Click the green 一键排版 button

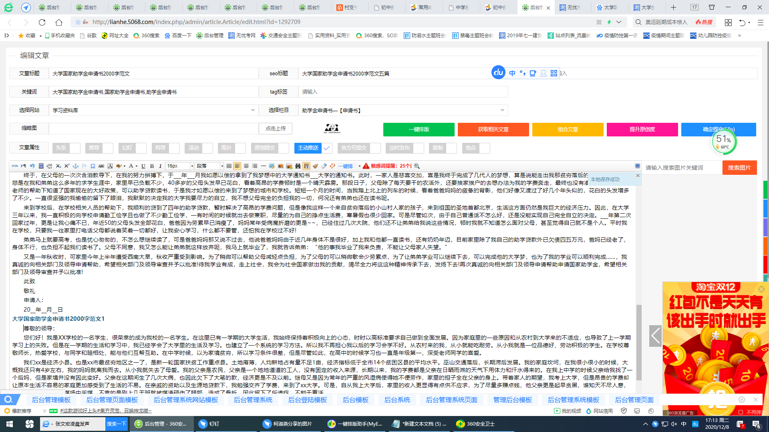(x=419, y=130)
